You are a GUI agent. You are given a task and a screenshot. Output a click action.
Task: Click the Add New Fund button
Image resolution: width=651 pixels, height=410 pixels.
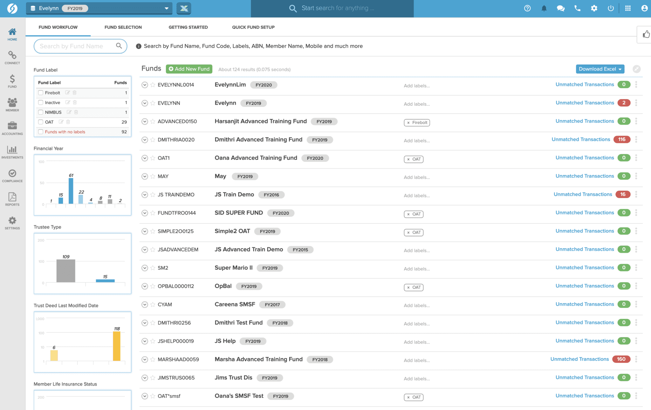tap(189, 69)
